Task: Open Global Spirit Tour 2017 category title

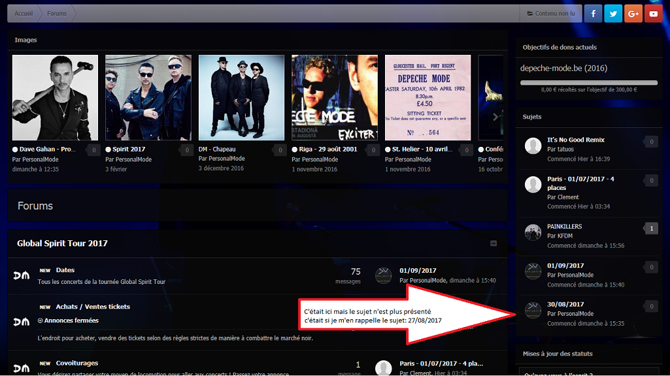Action: tap(62, 243)
